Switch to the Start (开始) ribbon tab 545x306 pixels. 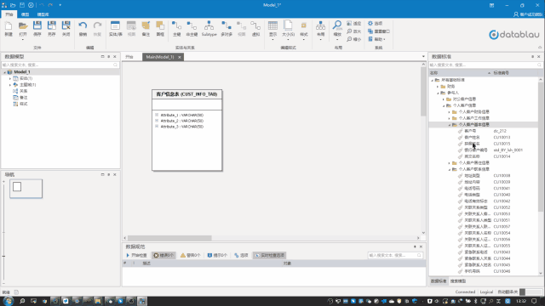(9, 14)
